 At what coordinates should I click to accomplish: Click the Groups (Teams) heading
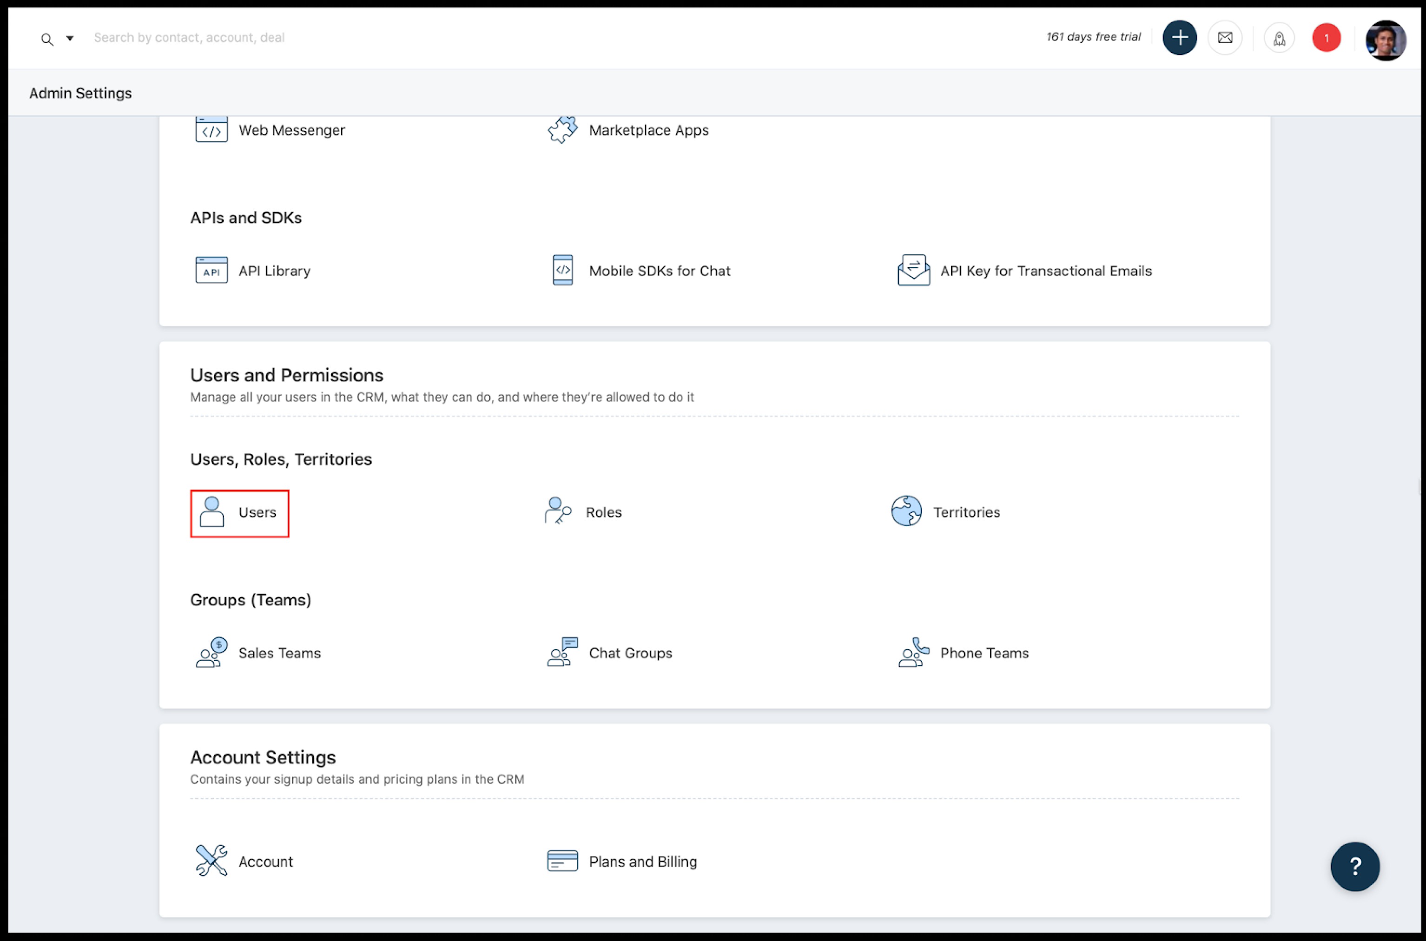click(251, 600)
